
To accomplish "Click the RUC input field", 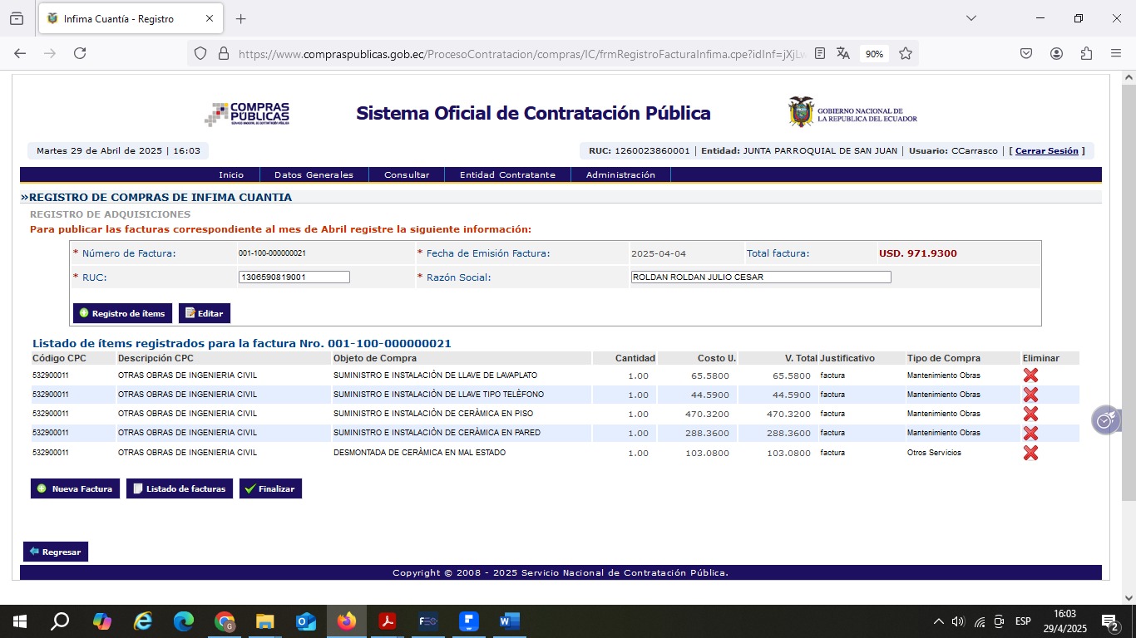I will coord(294,277).
